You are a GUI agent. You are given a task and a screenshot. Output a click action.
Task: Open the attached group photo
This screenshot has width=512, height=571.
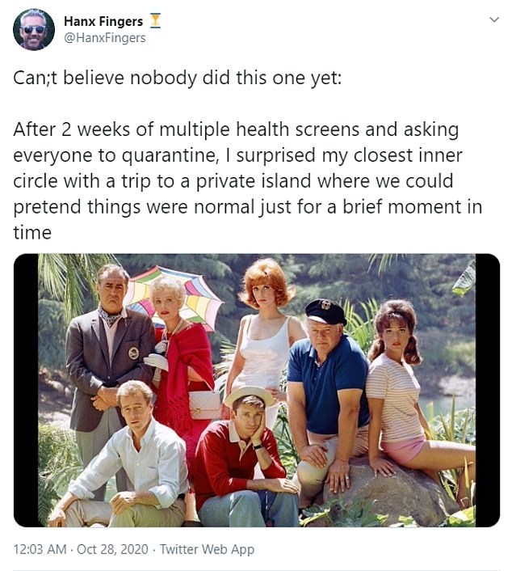[x=256, y=390]
